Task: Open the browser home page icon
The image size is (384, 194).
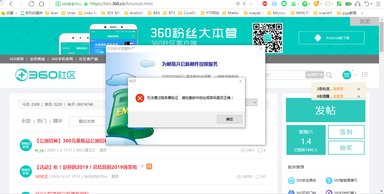Action: [42, 4]
